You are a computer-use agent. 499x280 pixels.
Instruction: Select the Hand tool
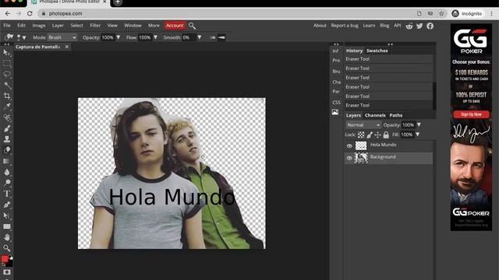click(7, 237)
